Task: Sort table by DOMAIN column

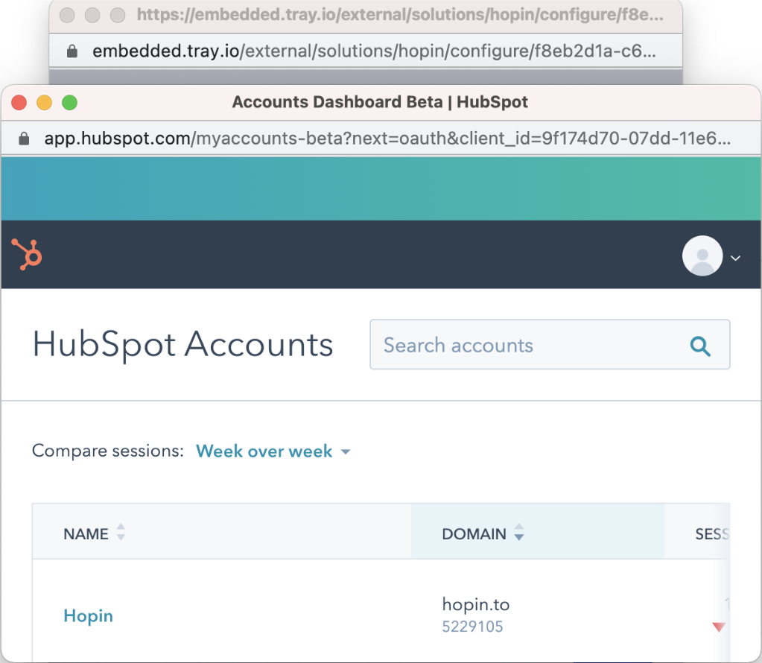Action: pyautogui.click(x=483, y=533)
